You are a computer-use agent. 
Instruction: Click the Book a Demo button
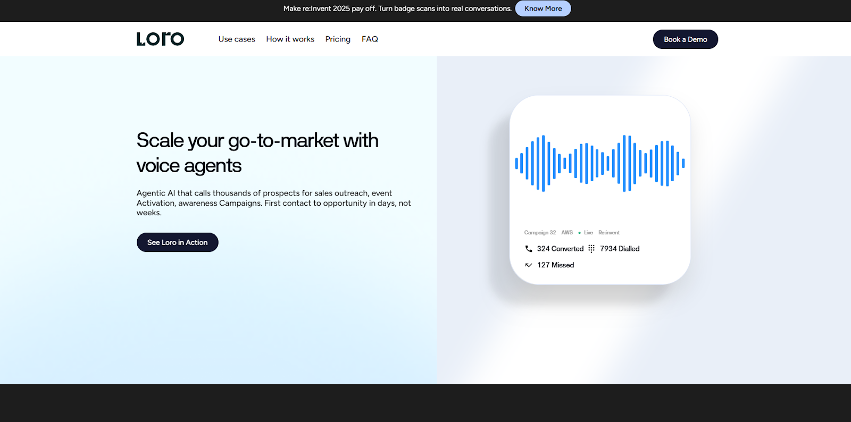click(686, 39)
